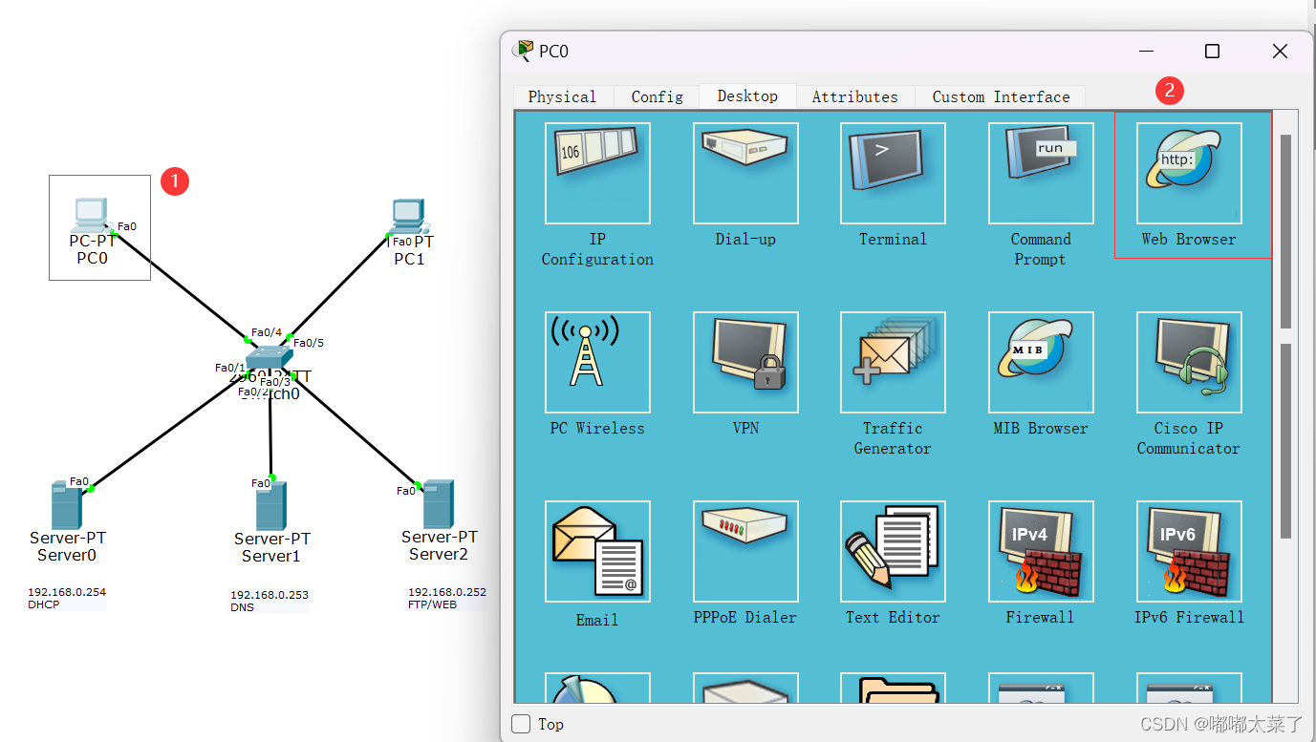
Task: Select the Desktop tab
Action: point(747,95)
